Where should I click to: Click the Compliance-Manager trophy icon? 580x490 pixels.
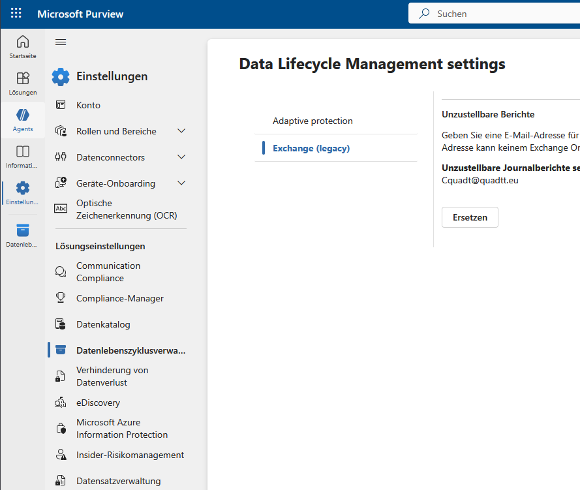point(61,298)
